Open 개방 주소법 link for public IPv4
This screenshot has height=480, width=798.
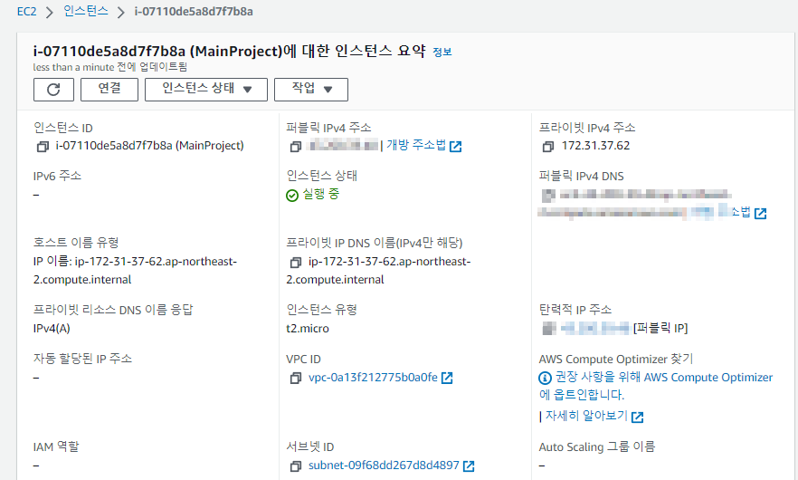416,145
